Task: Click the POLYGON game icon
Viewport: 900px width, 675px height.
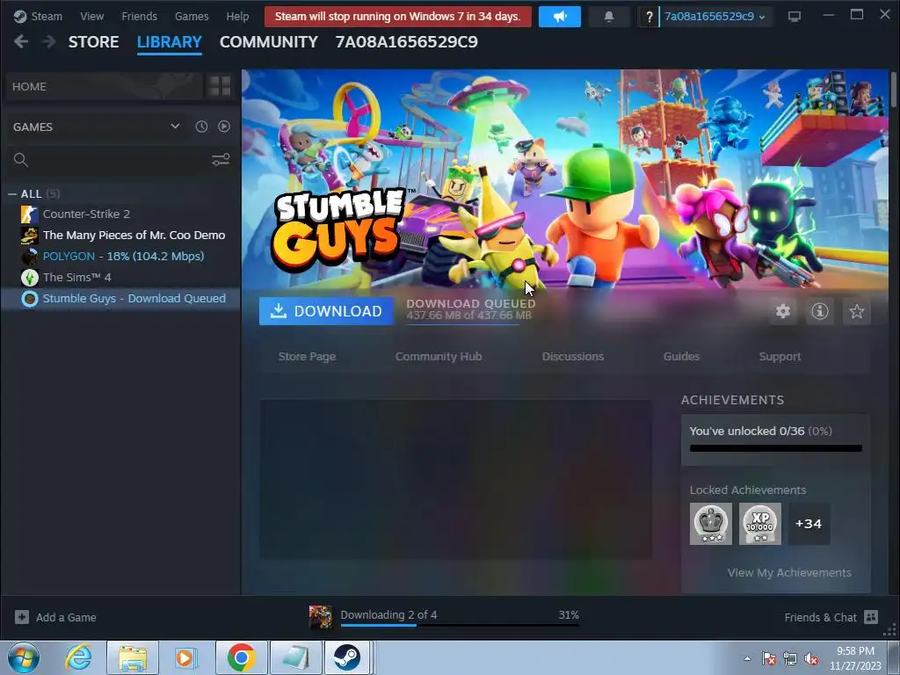Action: 30,256
